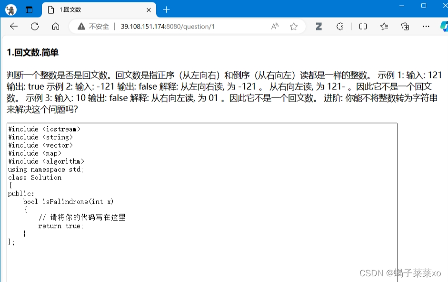Open the Extensions puzzle-piece icon
Screen dimensions: 448x282
tap(340, 27)
